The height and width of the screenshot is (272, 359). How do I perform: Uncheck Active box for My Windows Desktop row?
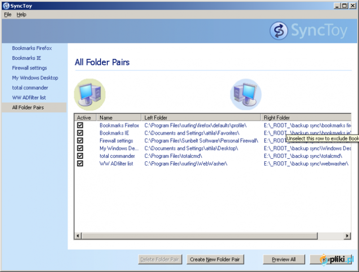[x=80, y=148]
